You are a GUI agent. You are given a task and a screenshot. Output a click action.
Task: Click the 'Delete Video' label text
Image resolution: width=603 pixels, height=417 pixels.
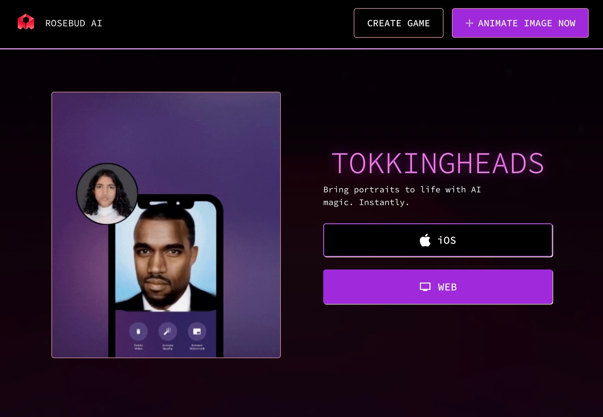pos(138,347)
